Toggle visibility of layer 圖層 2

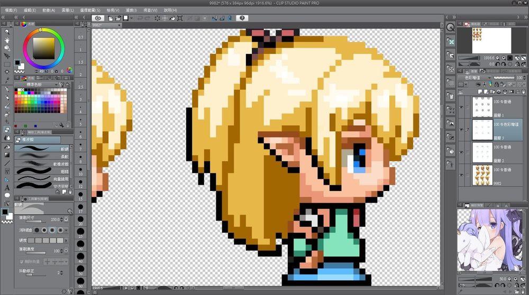[461, 152]
